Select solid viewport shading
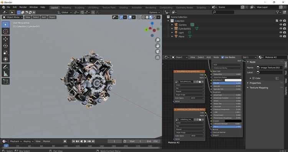 click(147, 17)
